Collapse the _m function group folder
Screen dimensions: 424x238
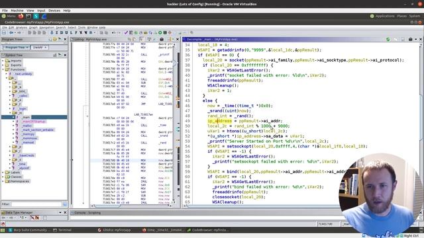(x=10, y=112)
